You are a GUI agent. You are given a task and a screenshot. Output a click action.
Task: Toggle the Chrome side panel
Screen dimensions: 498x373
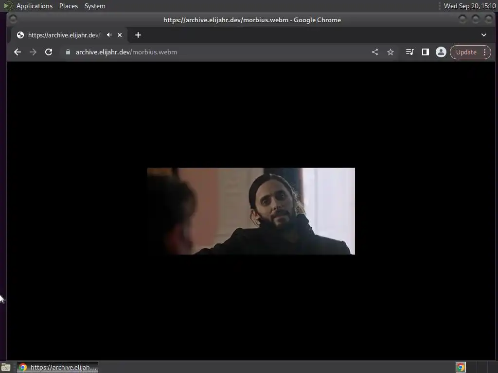pos(425,52)
